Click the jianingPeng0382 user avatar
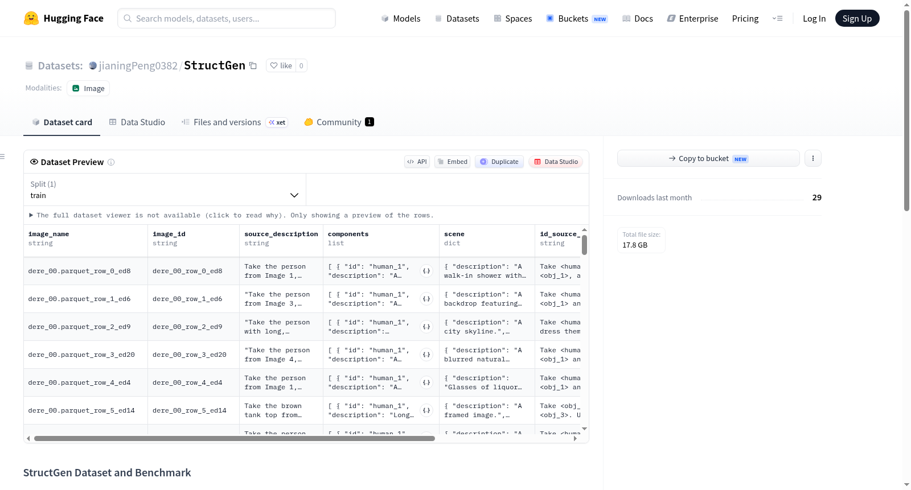 [x=93, y=65]
